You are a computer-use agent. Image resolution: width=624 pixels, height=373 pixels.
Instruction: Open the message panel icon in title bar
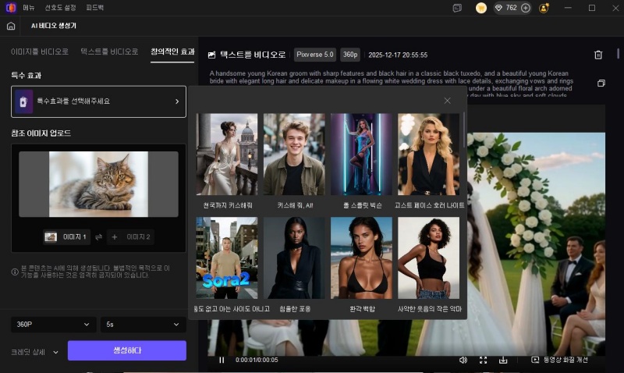click(x=457, y=8)
